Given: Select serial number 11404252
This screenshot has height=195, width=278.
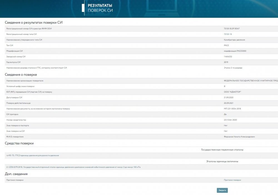Looking at the screenshot, I should pyautogui.click(x=228, y=57).
